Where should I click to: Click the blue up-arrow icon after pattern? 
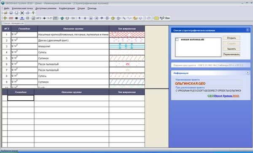pos(140,18)
